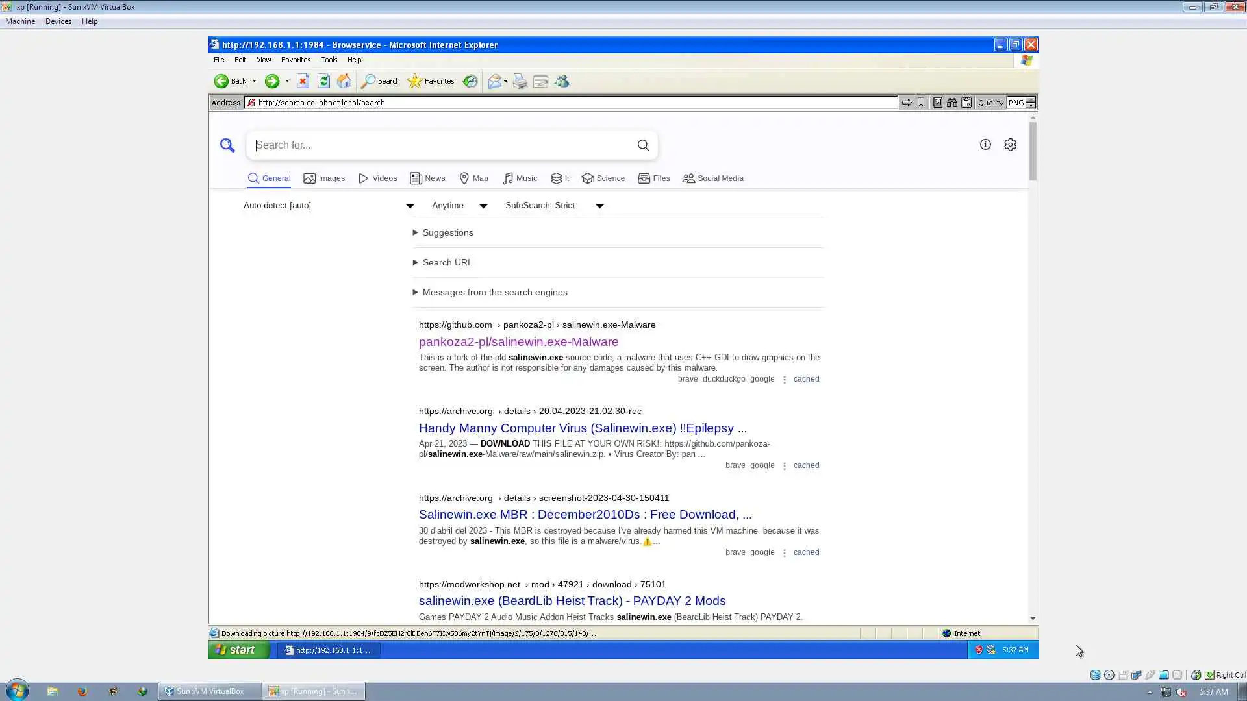This screenshot has height=701, width=1247.
Task: Open the Favorites menu
Action: [x=296, y=60]
